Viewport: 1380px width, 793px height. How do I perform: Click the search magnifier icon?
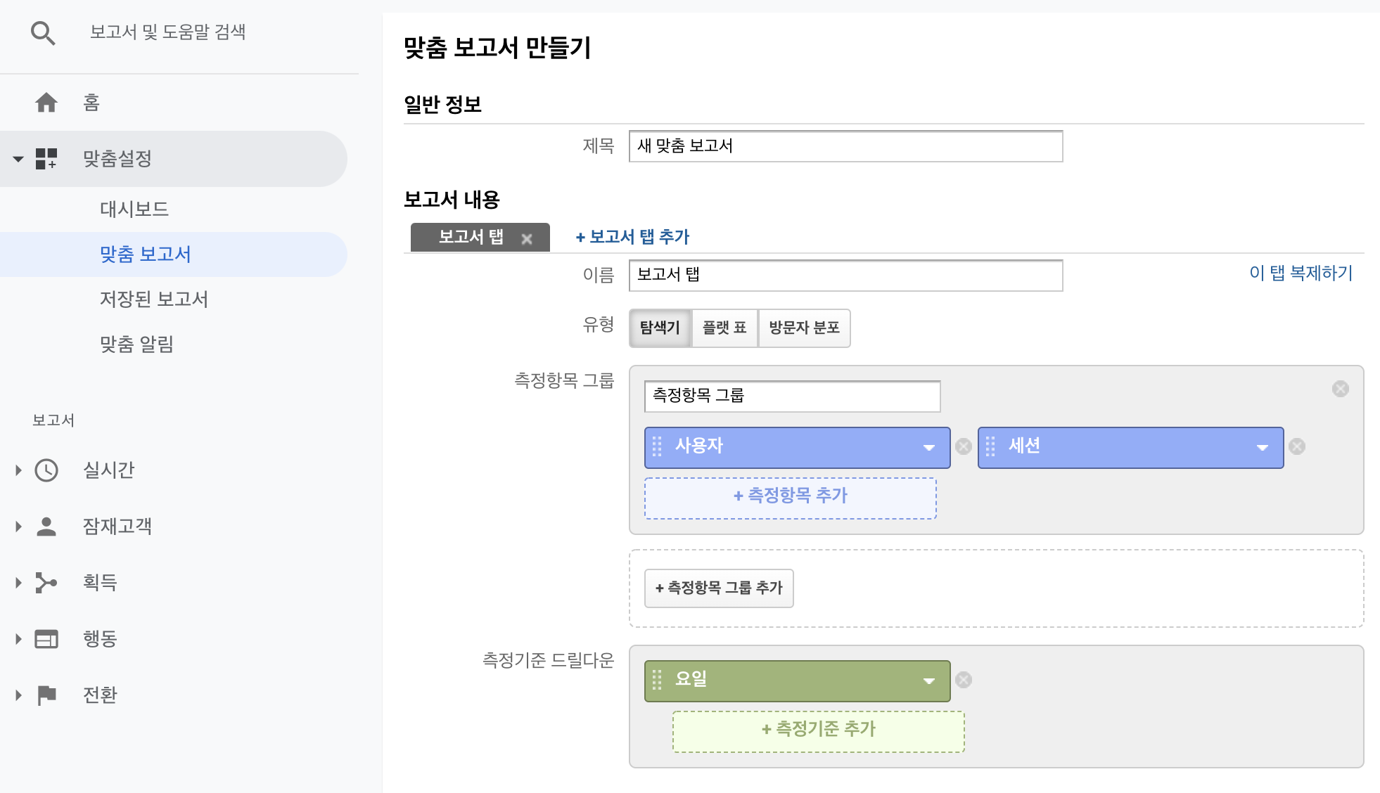point(43,33)
